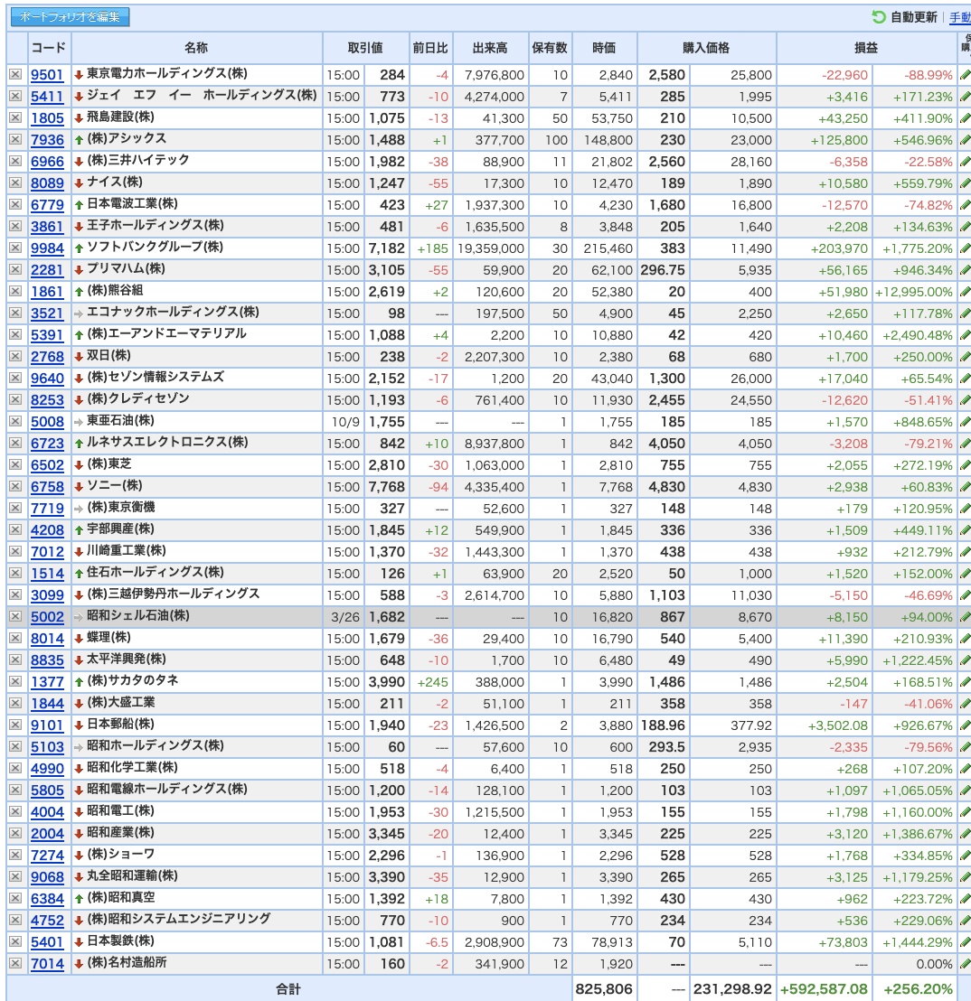The image size is (971, 1001).
Task: Click the X icon for code 9101
Action: pyautogui.click(x=15, y=725)
